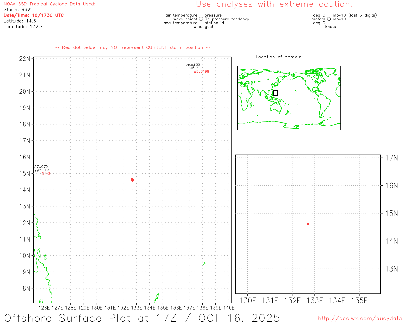This screenshot has width=402, height=322.
Task: Click the green island near 134E 8N
Action: pyautogui.click(x=156, y=297)
